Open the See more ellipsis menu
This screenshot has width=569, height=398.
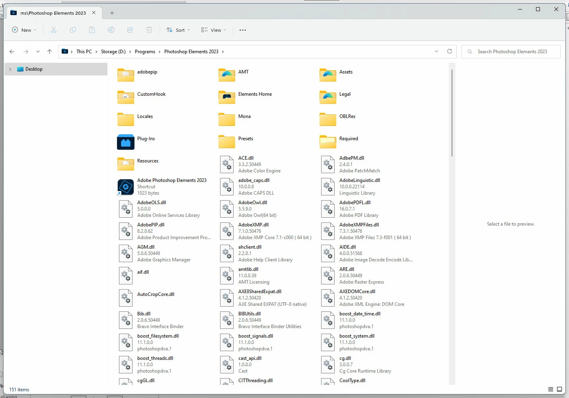pos(243,30)
